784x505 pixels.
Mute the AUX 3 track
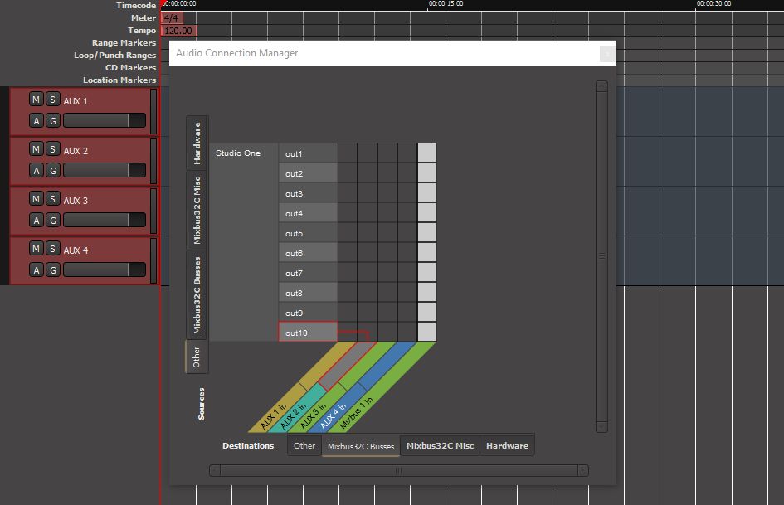coord(36,199)
